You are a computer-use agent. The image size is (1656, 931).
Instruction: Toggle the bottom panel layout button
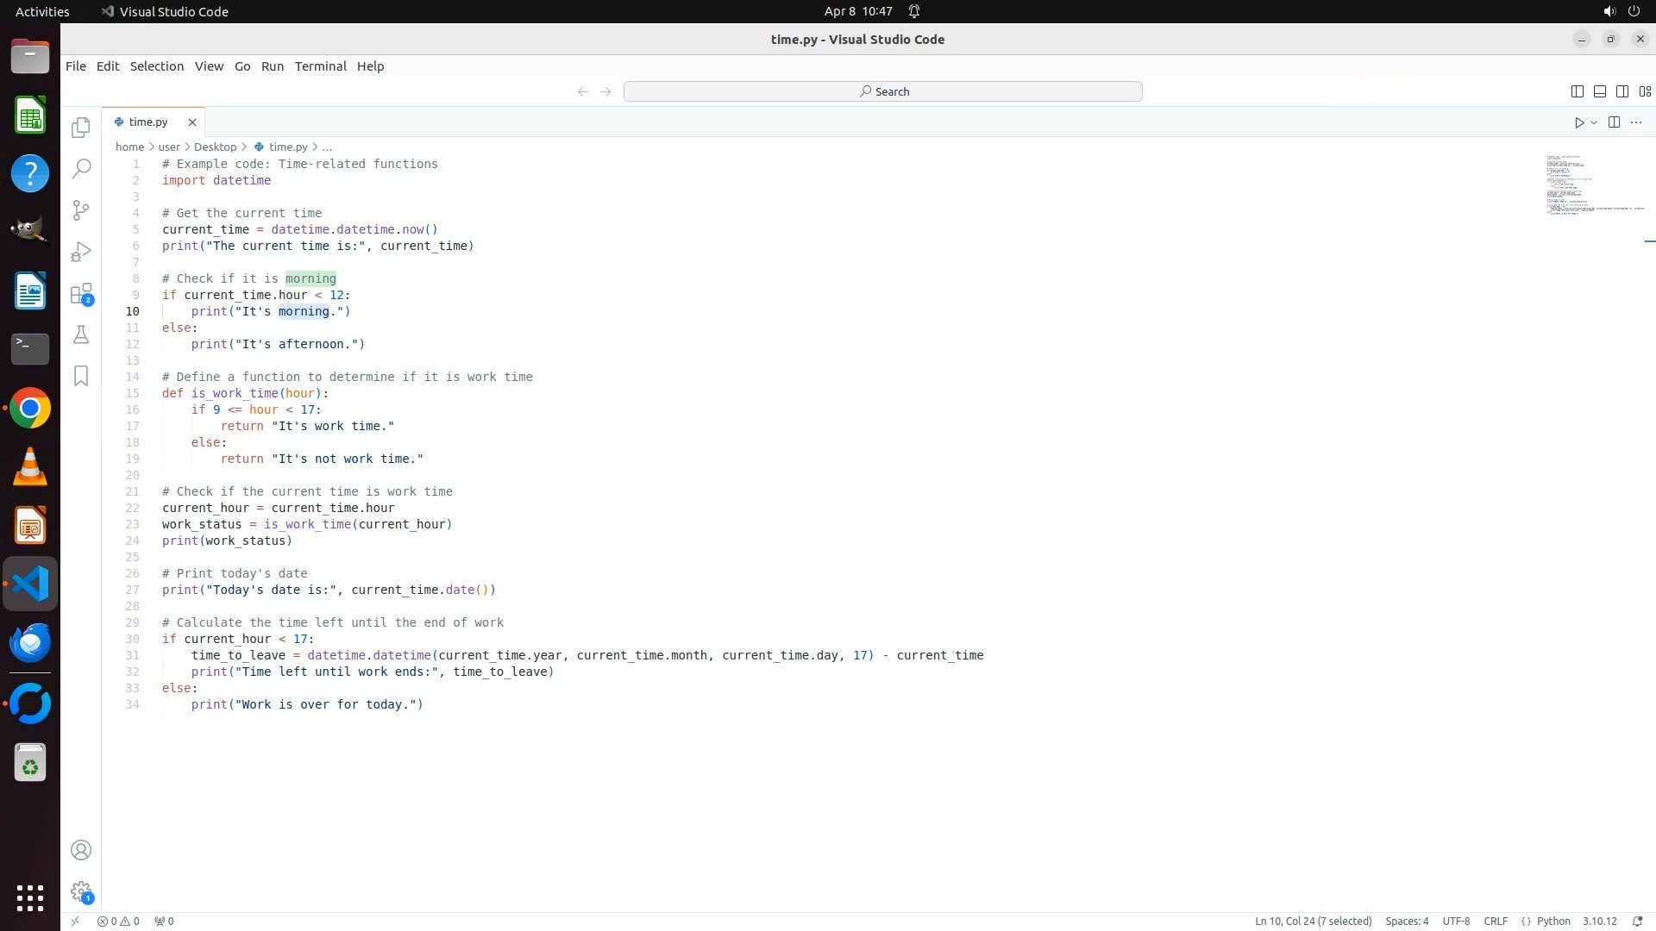coord(1600,91)
